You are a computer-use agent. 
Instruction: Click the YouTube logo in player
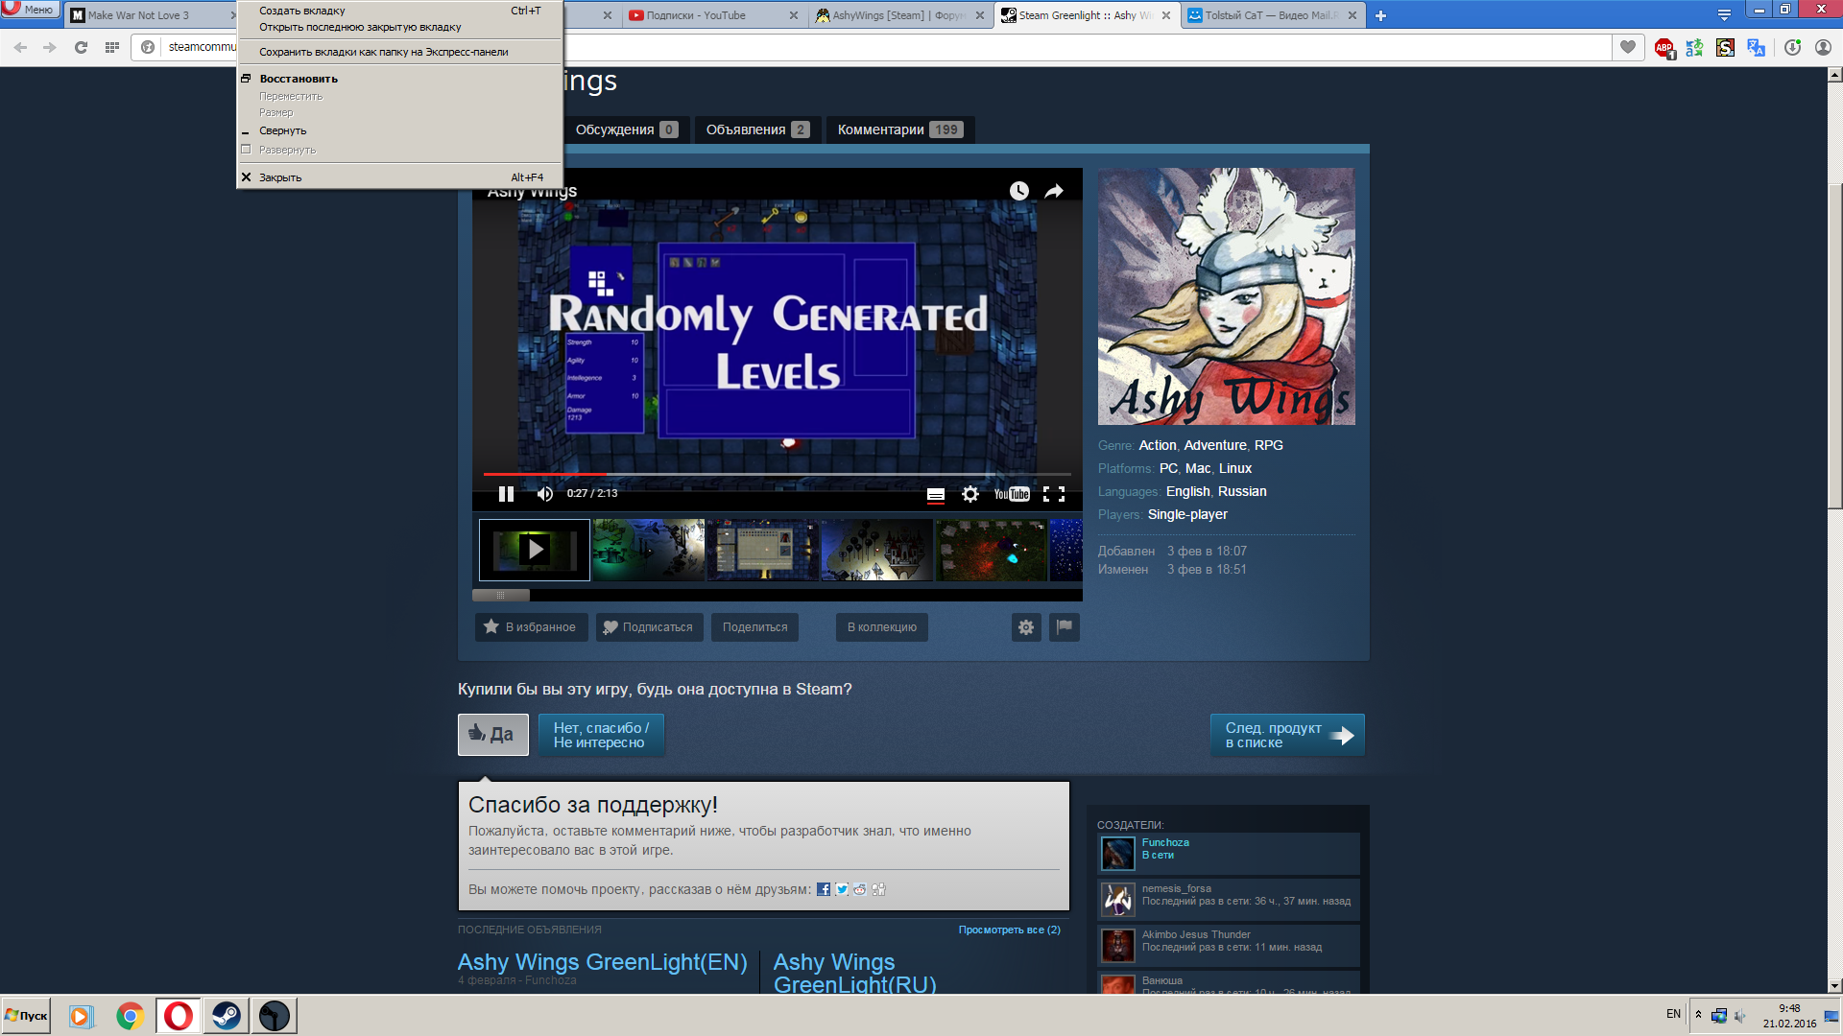tap(1012, 494)
